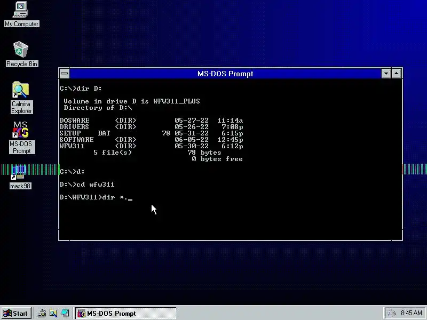The image size is (427, 320).
Task: Select the mask98 desktop shortcut
Action: point(20,177)
